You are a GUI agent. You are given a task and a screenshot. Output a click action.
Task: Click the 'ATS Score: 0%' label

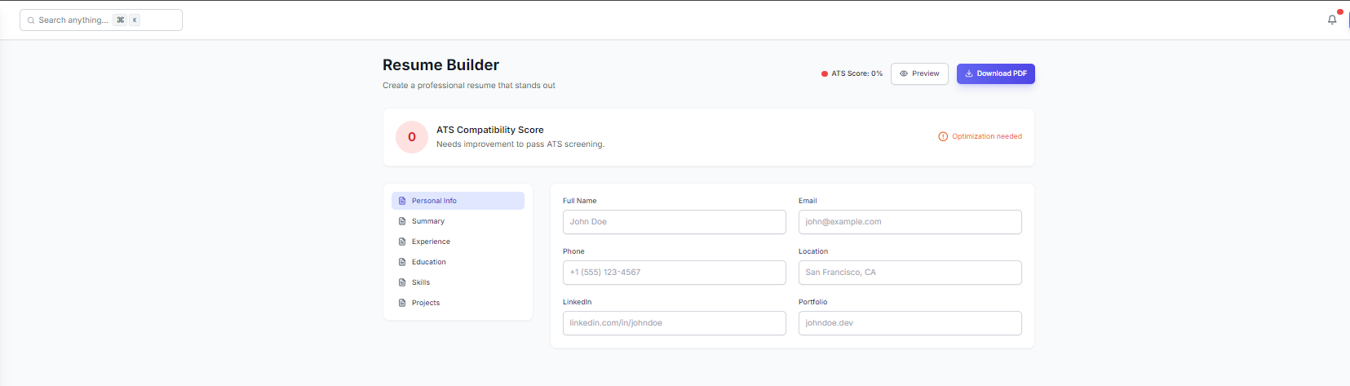coord(857,73)
